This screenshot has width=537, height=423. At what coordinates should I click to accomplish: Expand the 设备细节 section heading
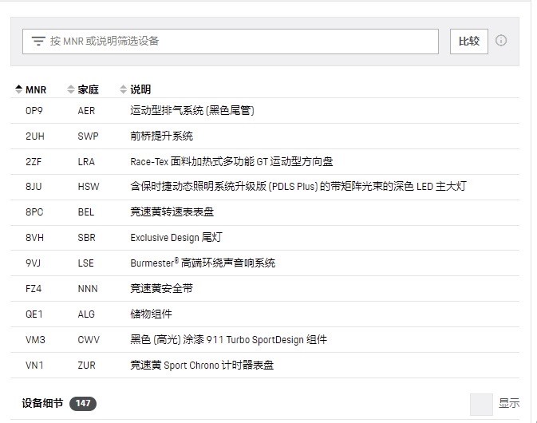[42, 403]
